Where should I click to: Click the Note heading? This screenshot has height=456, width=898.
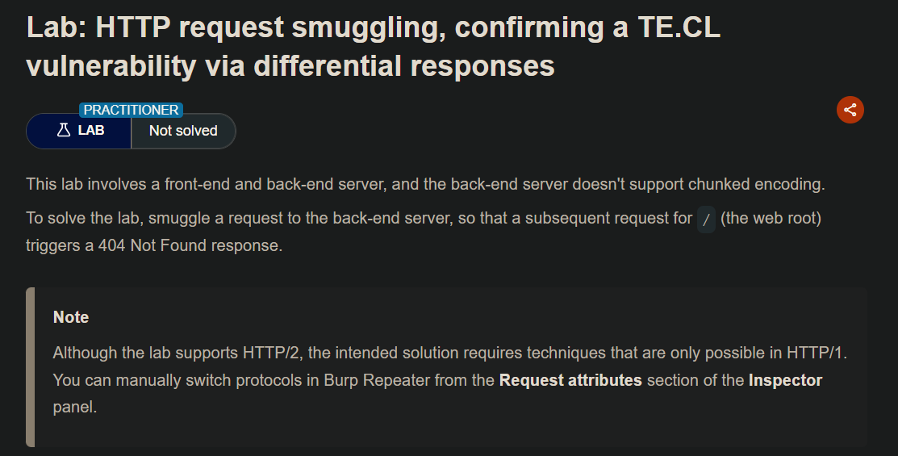[71, 317]
